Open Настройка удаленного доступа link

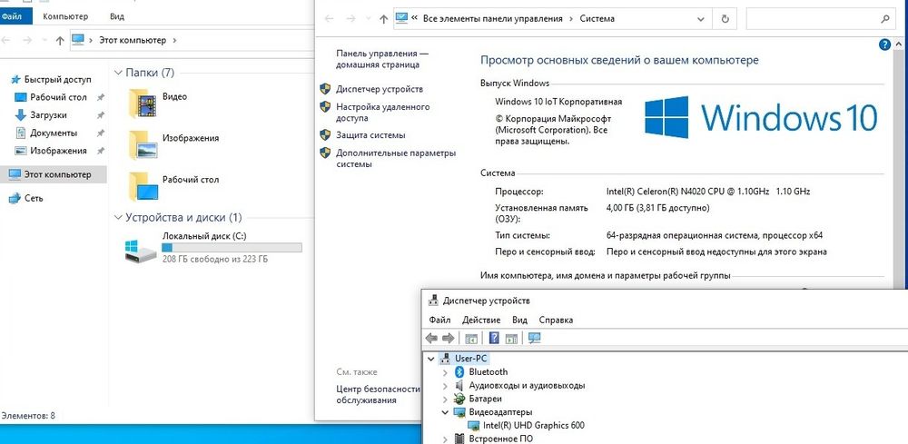(383, 113)
